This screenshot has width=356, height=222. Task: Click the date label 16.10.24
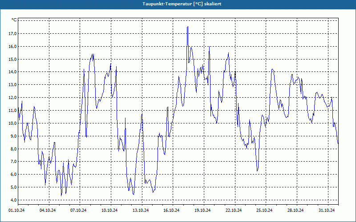[x=171, y=210]
